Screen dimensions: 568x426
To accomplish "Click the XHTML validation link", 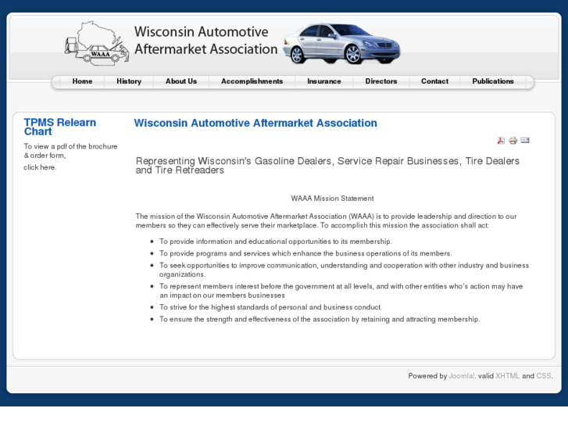I will click(x=508, y=376).
